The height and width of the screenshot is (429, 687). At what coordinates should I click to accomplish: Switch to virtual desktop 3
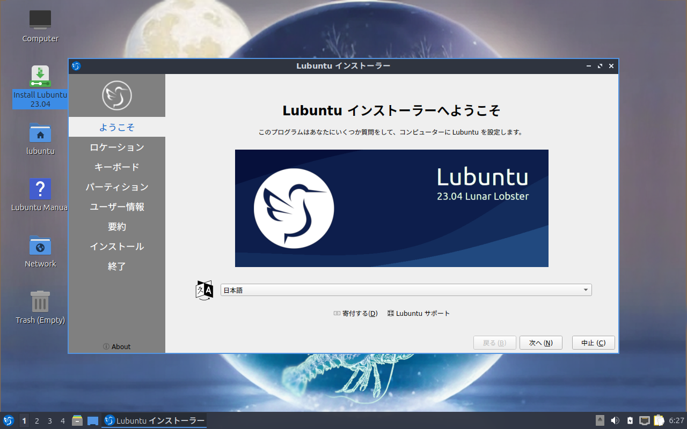pos(50,420)
